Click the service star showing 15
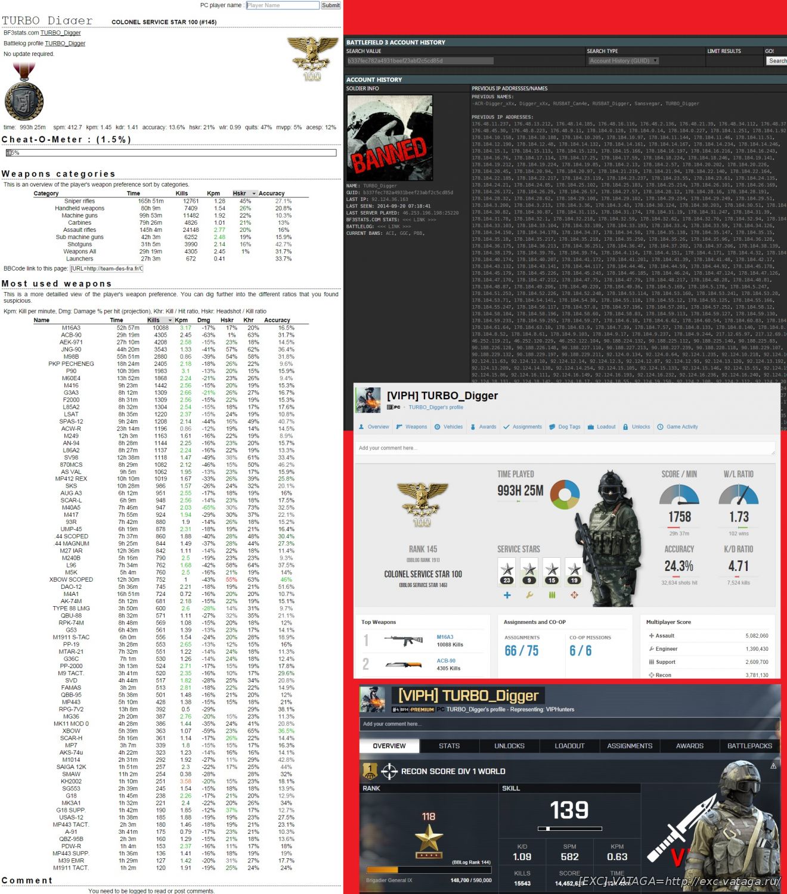Image resolution: width=787 pixels, height=894 pixels. (552, 572)
